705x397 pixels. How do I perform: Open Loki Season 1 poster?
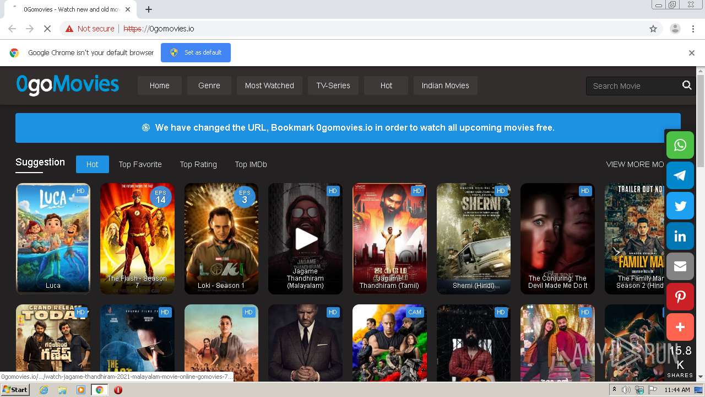point(221,239)
